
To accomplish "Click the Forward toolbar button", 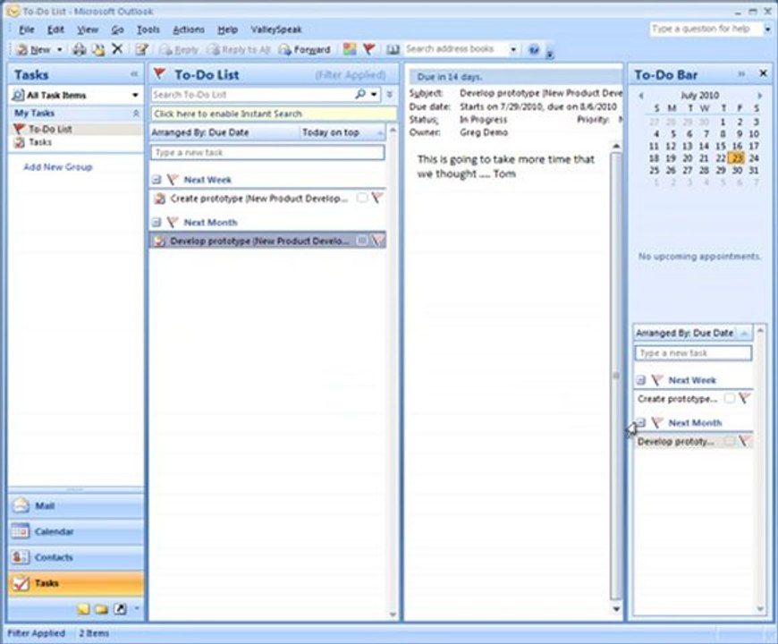I will [x=304, y=49].
